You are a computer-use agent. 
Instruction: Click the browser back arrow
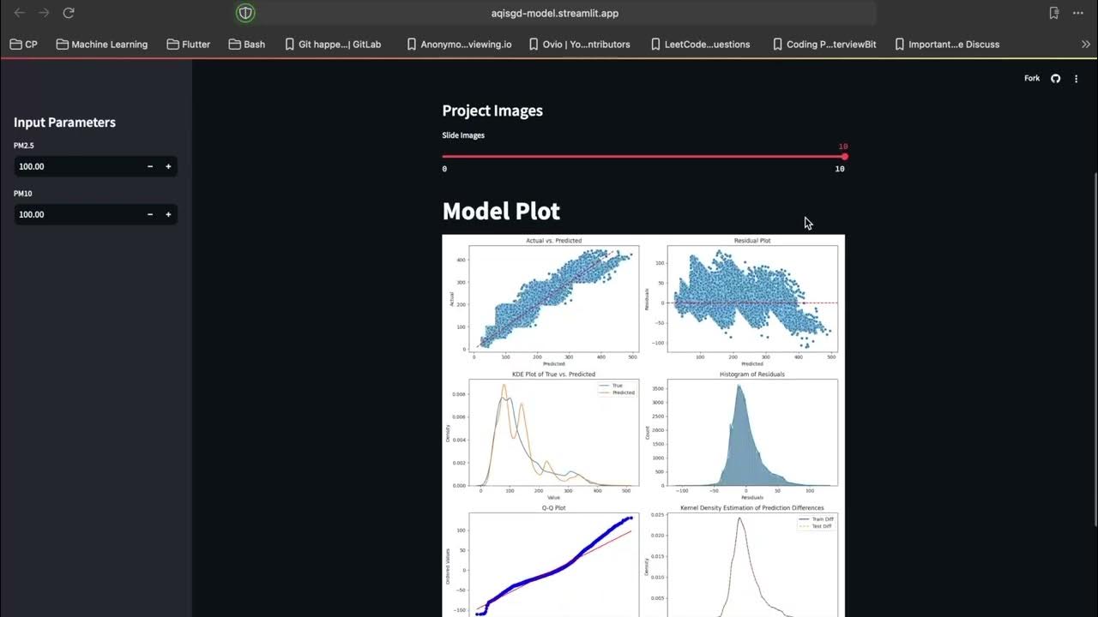(20, 13)
